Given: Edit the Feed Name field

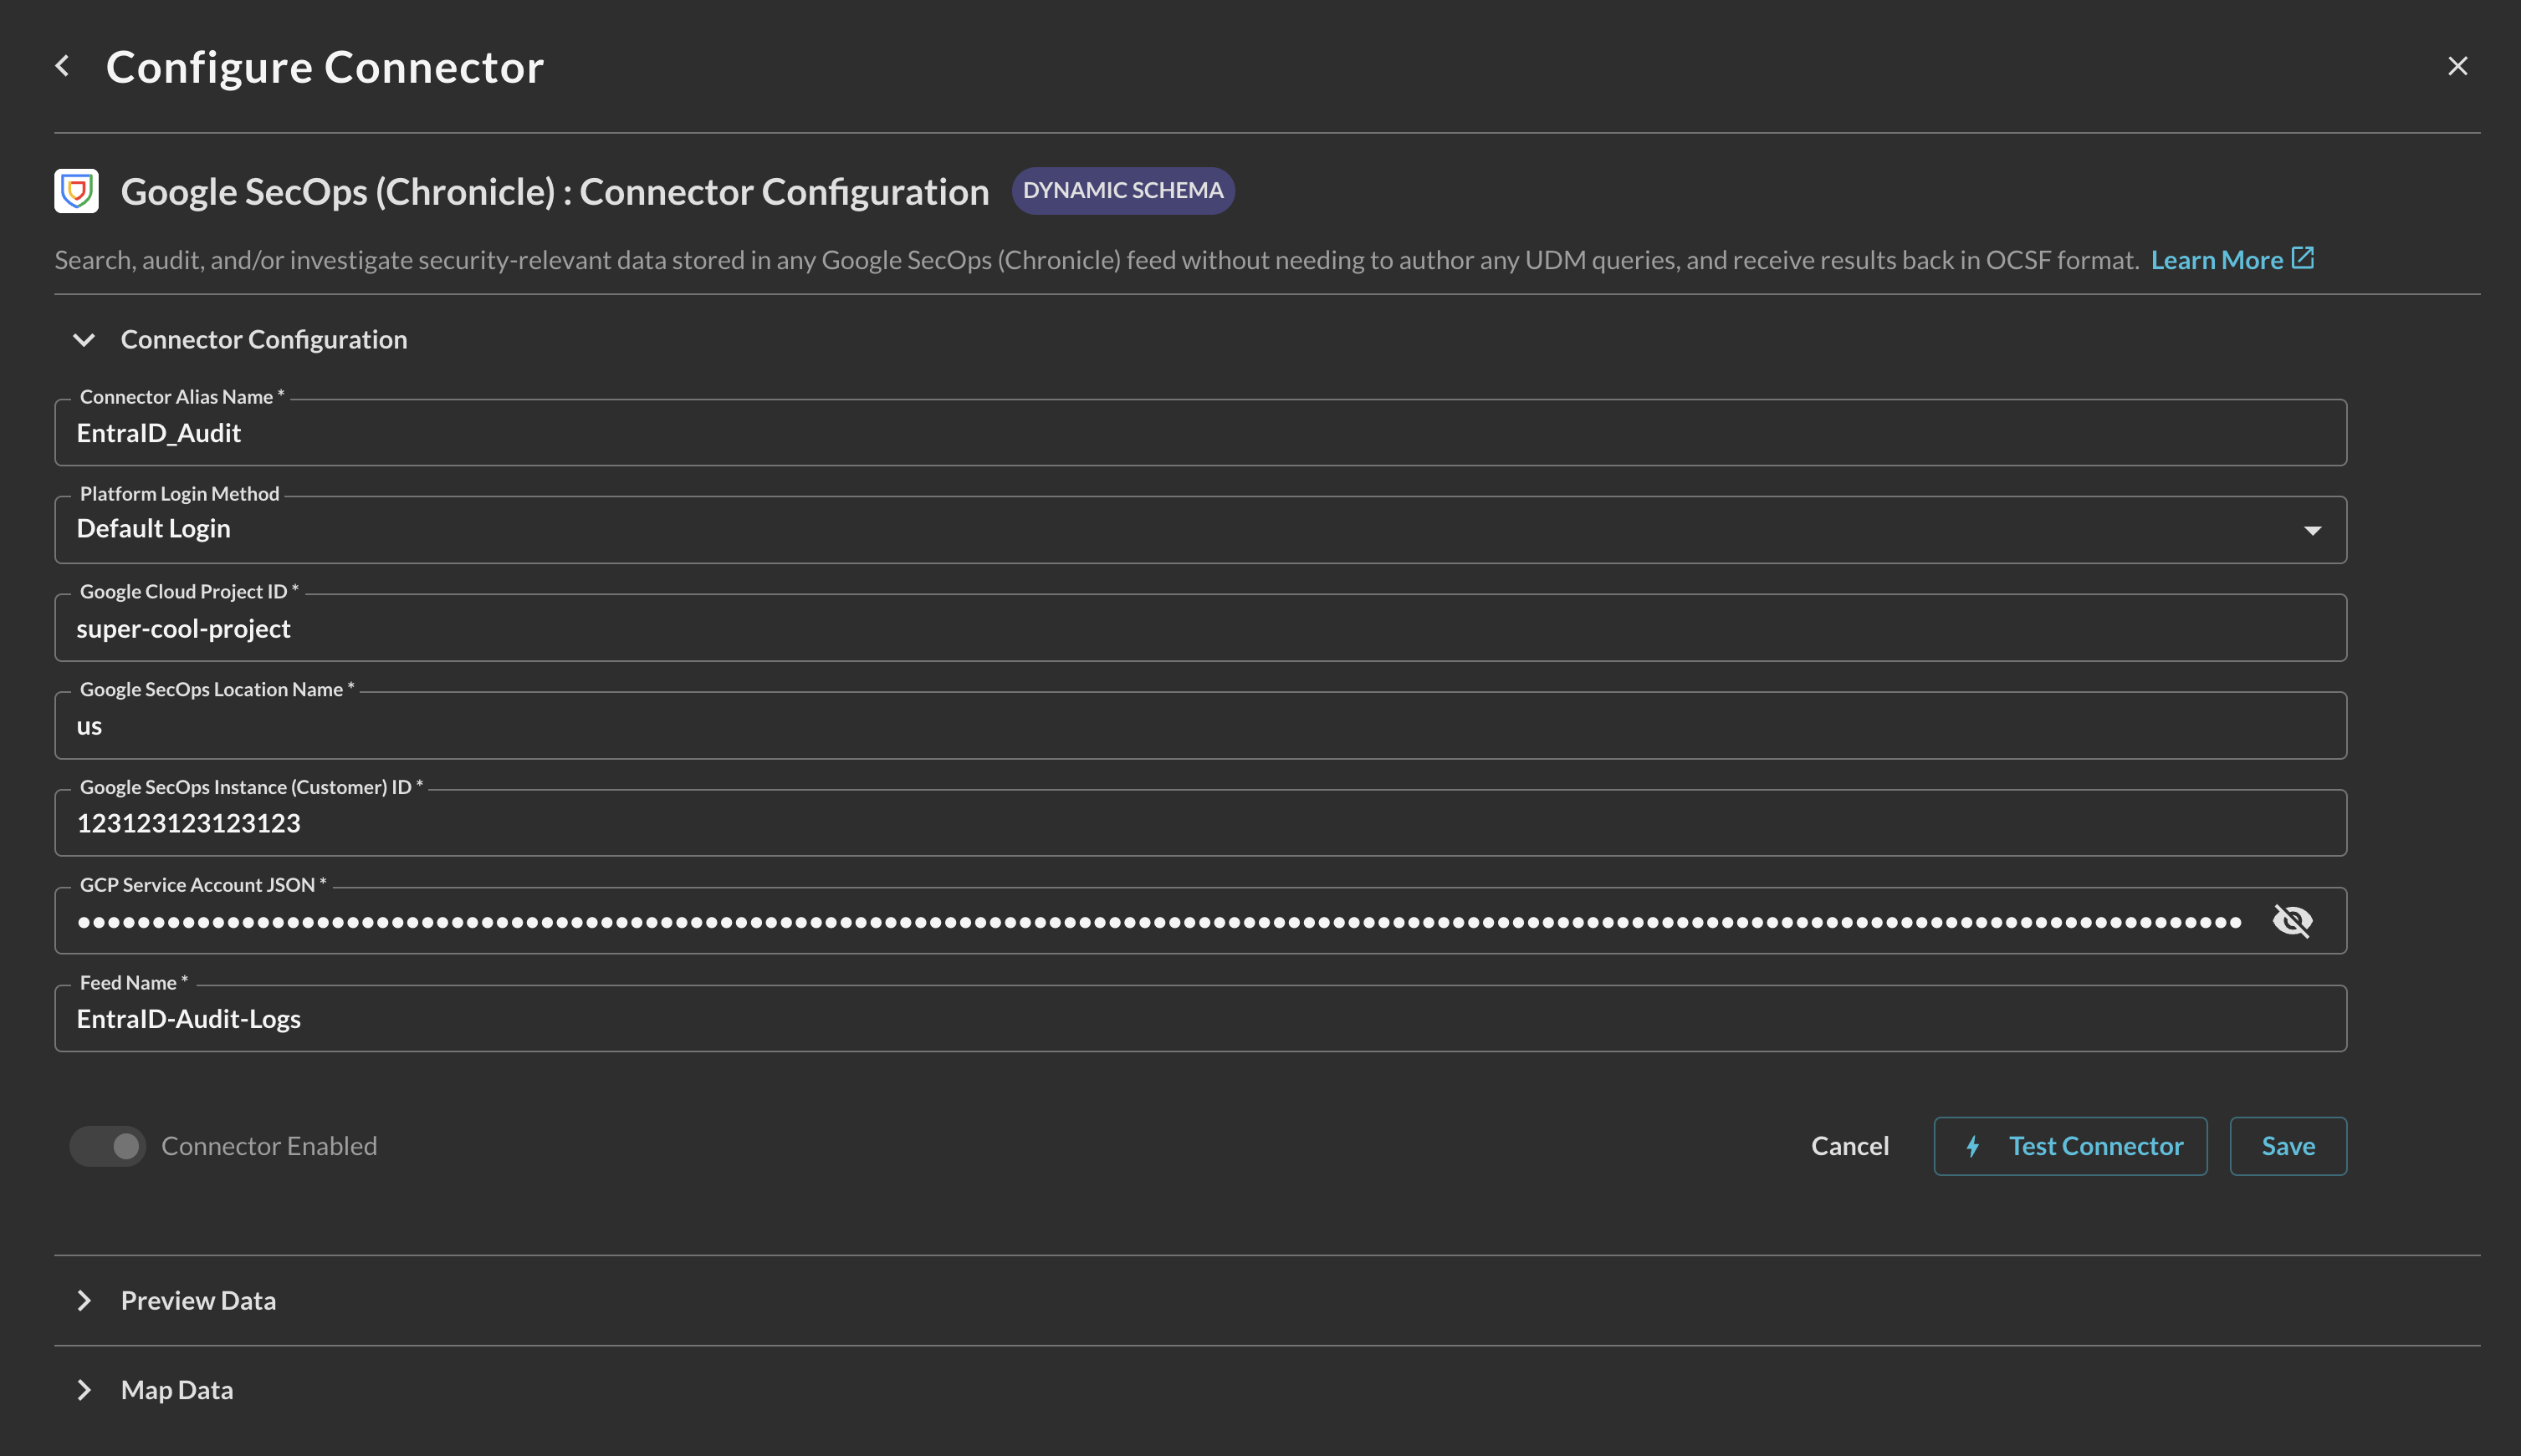Looking at the screenshot, I should [1200, 1019].
